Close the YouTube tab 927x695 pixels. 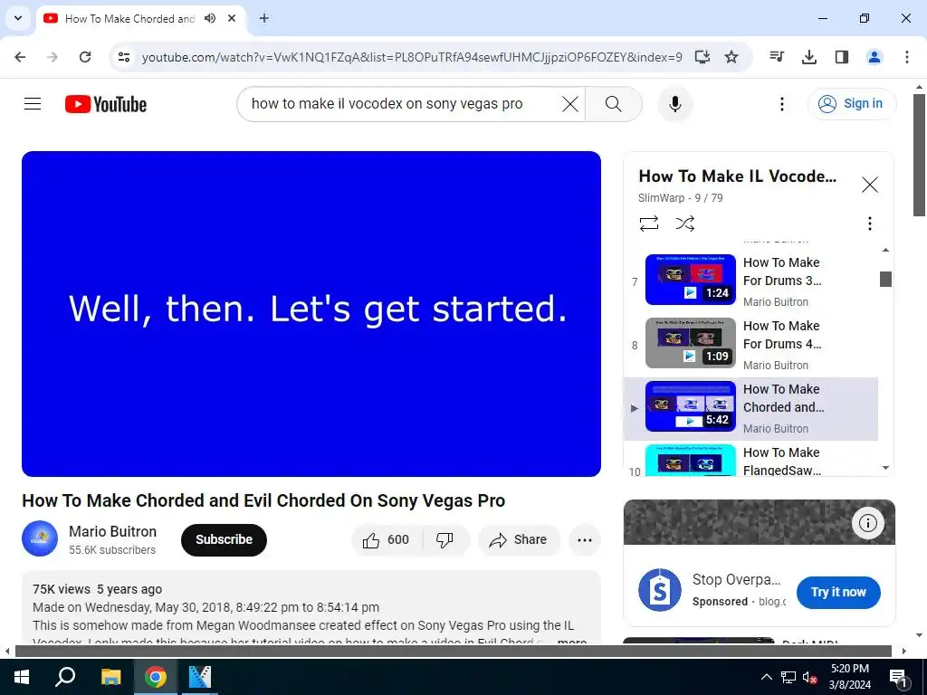coord(232,18)
